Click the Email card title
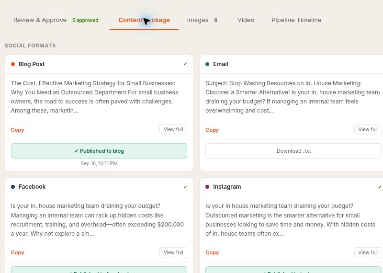The height and width of the screenshot is (273, 383). click(x=221, y=64)
